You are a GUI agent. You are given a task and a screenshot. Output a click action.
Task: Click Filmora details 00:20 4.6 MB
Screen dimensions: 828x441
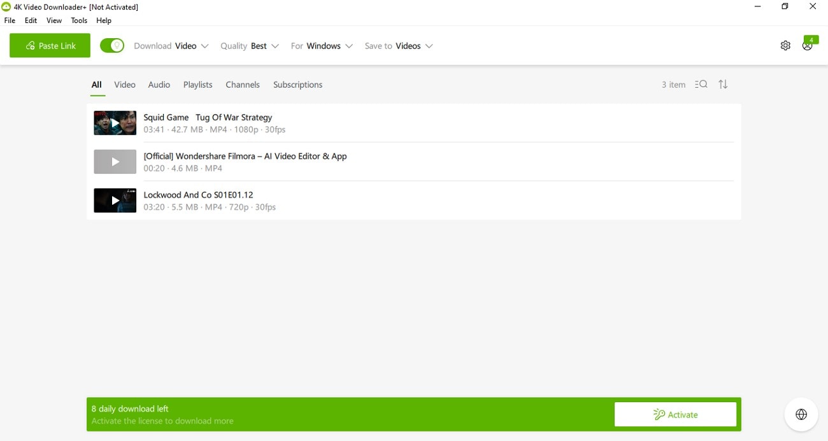click(183, 169)
